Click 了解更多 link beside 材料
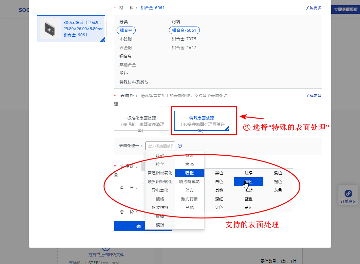This screenshot has width=360, height=264. [313, 8]
